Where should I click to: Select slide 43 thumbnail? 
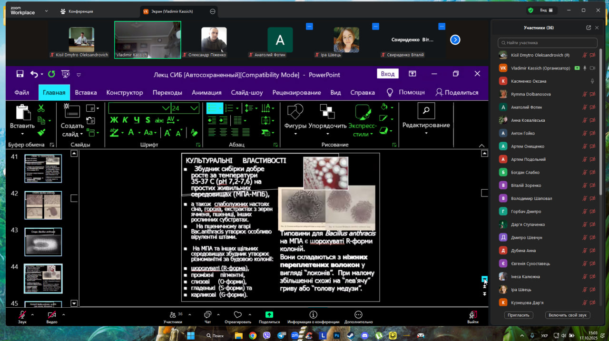click(43, 242)
